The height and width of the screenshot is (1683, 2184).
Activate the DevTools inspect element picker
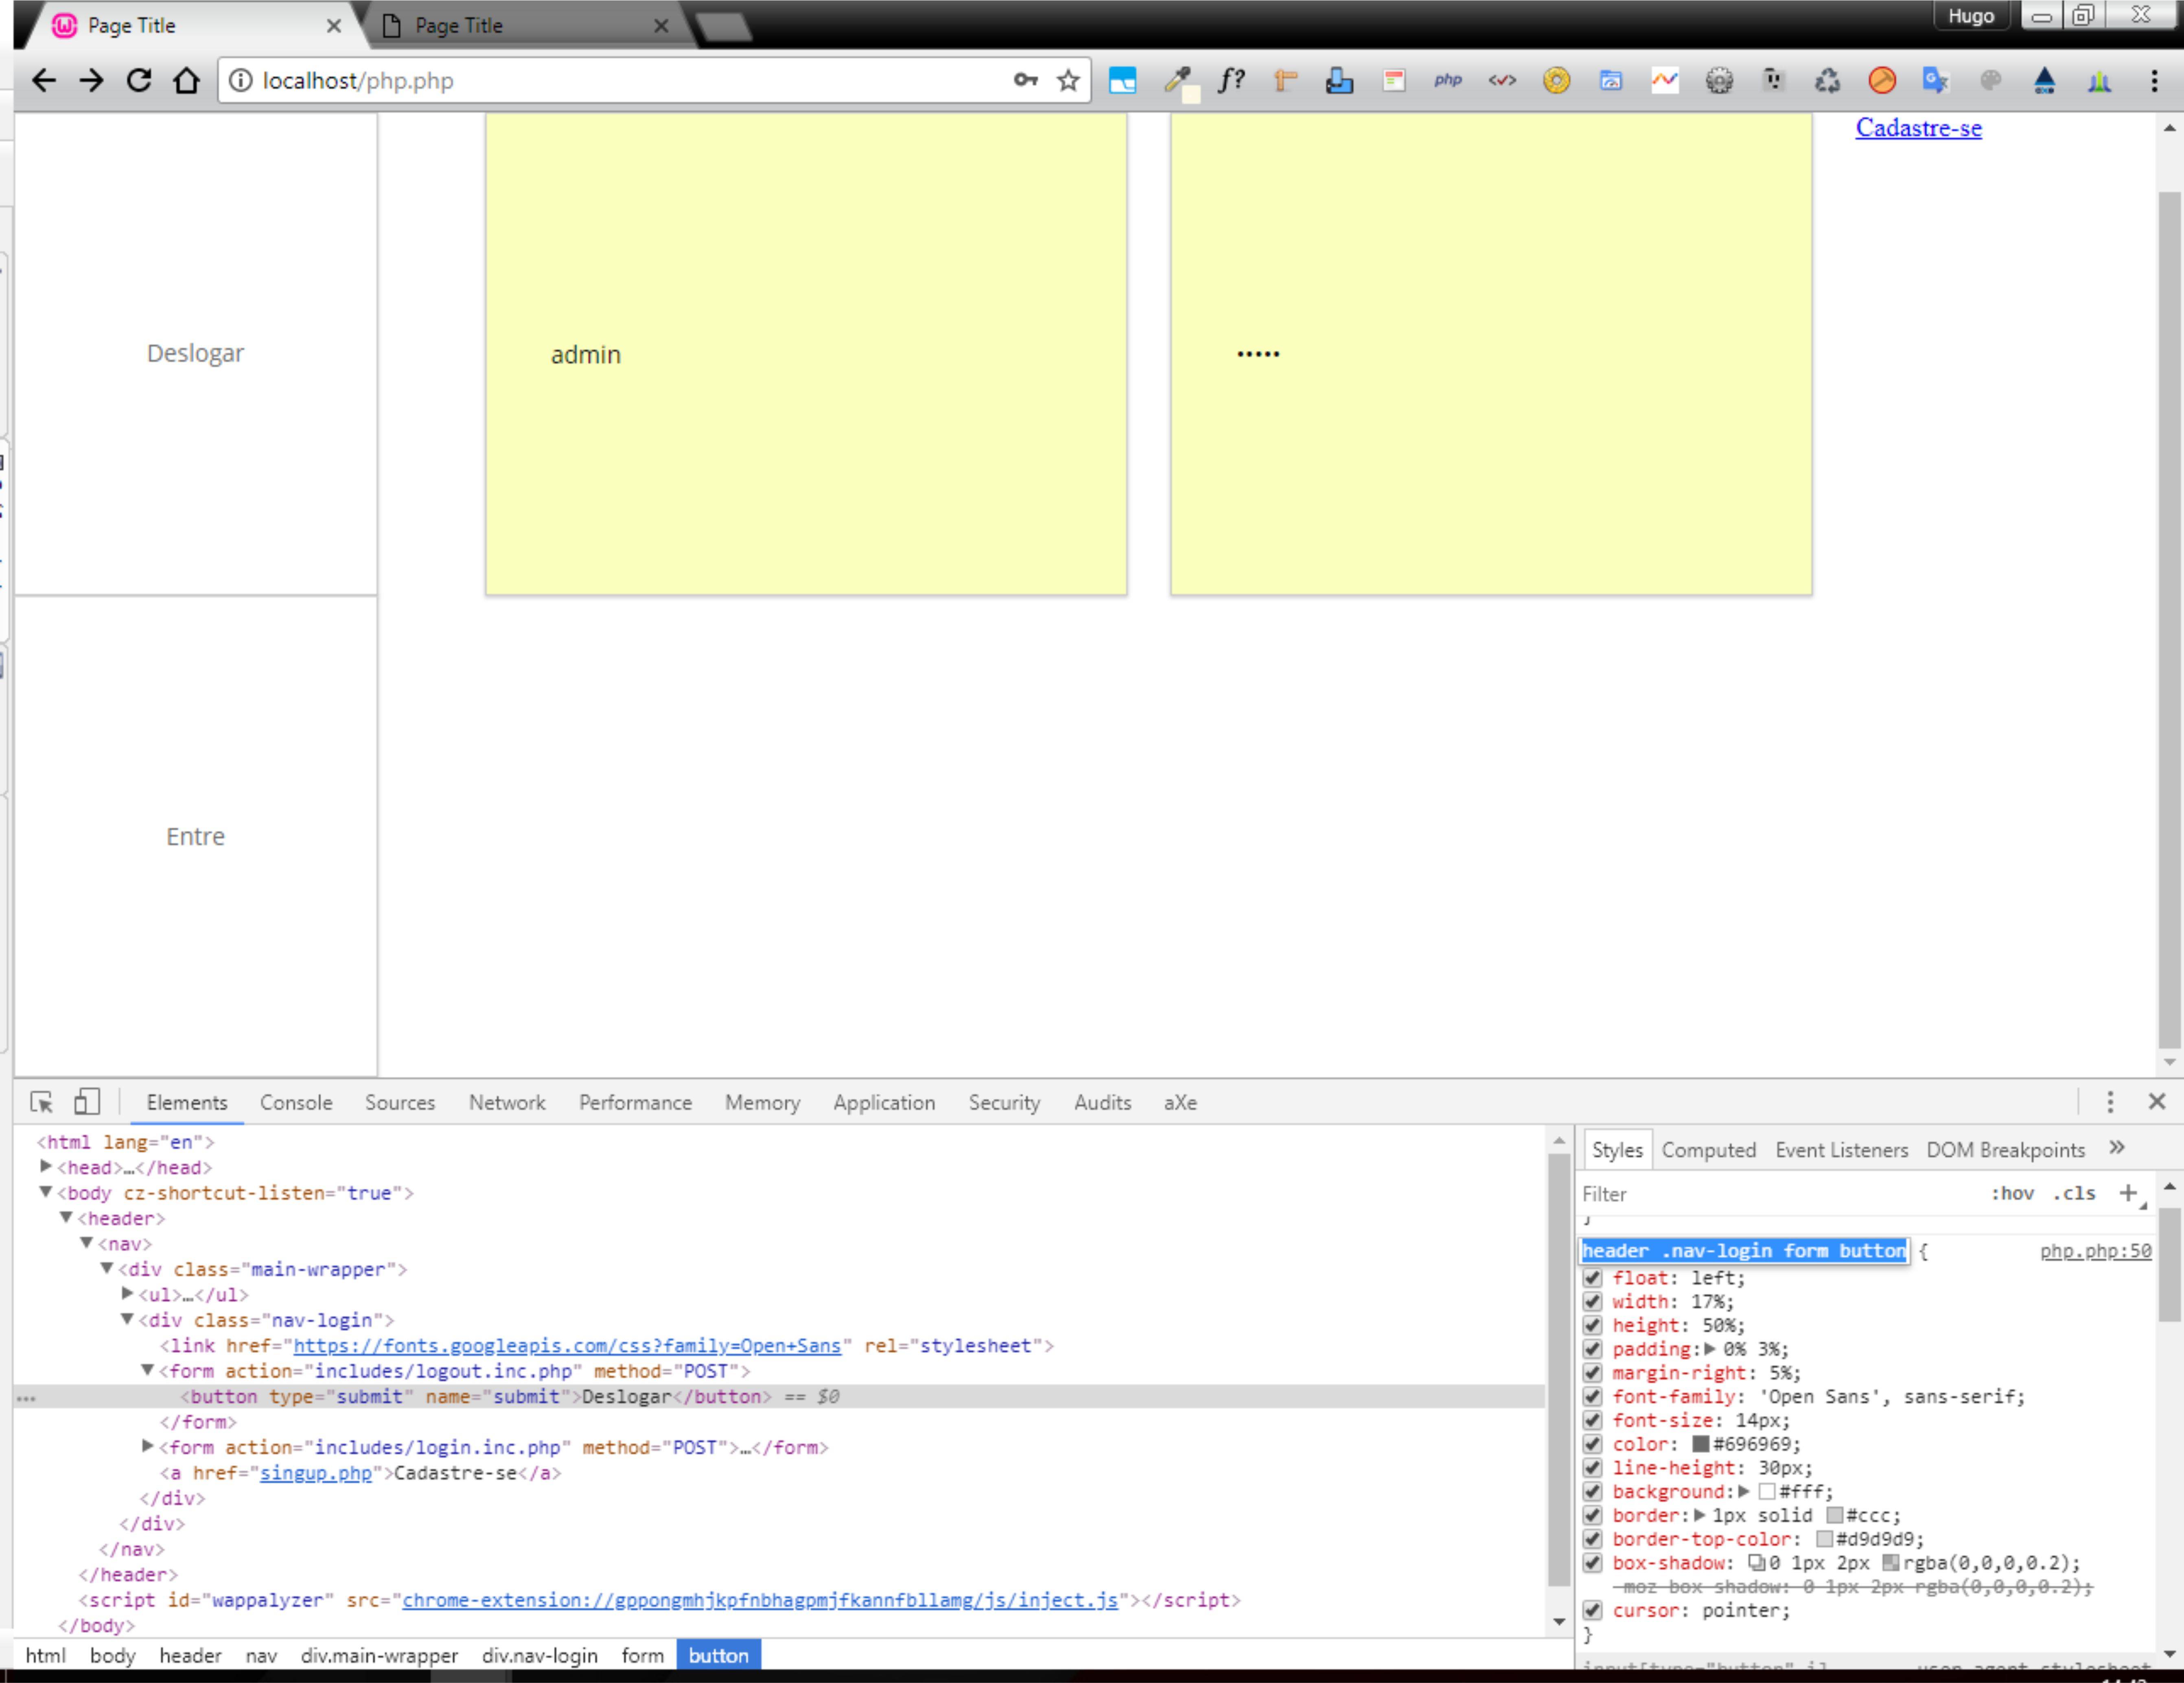(42, 1102)
